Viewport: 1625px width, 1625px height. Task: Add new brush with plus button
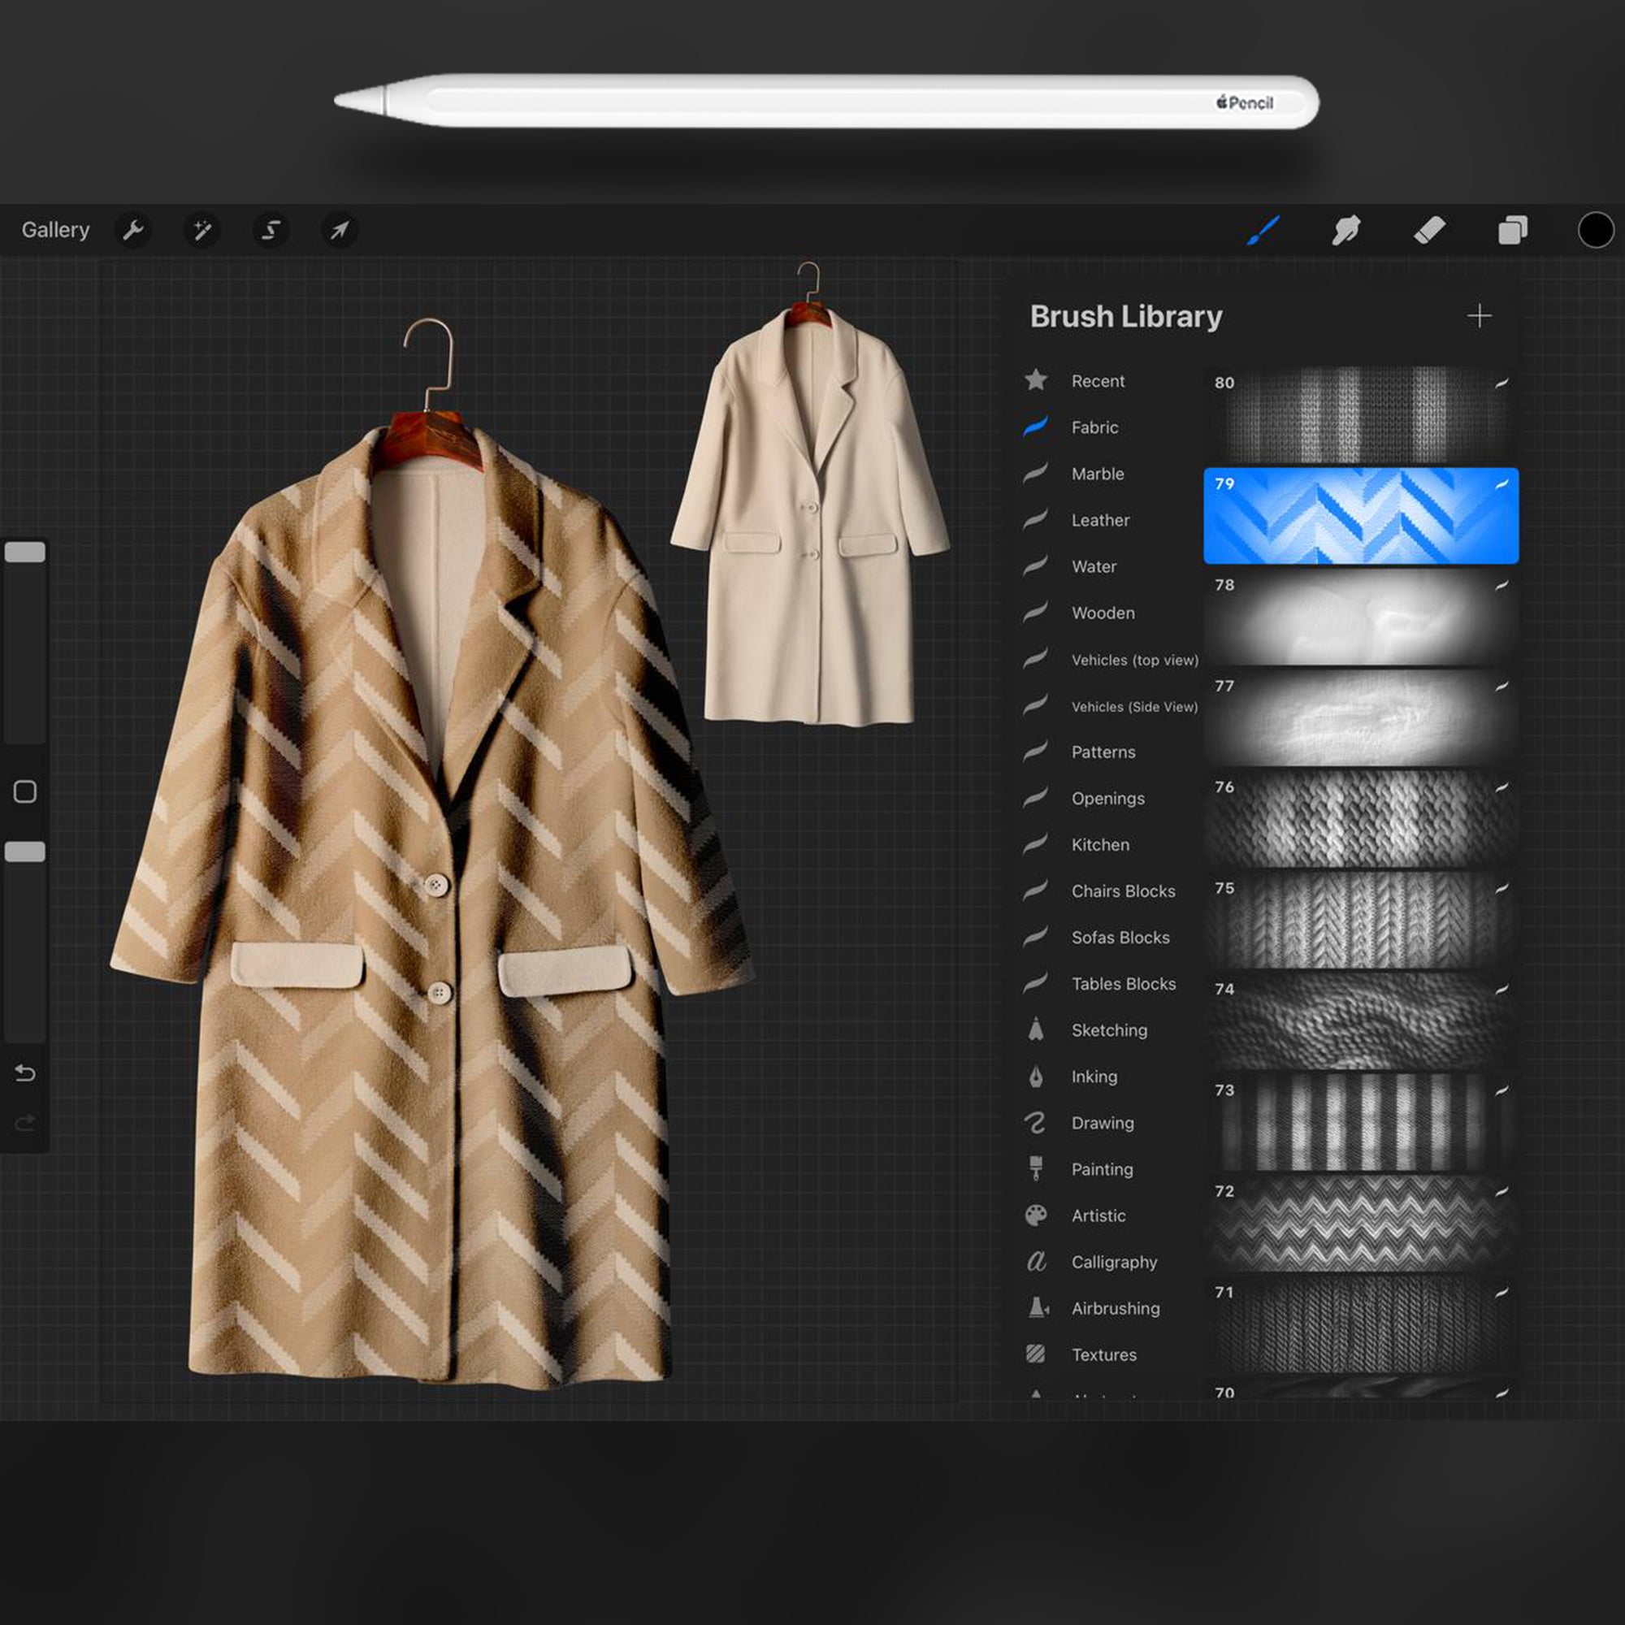coord(1479,316)
